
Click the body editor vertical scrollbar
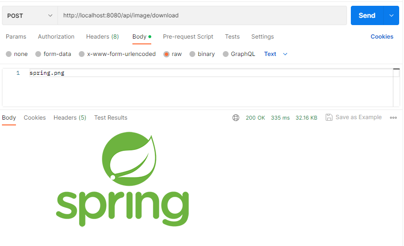396,87
